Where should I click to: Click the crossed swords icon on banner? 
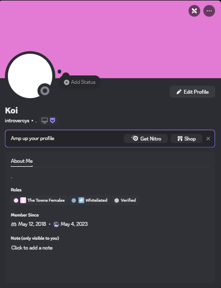click(194, 11)
